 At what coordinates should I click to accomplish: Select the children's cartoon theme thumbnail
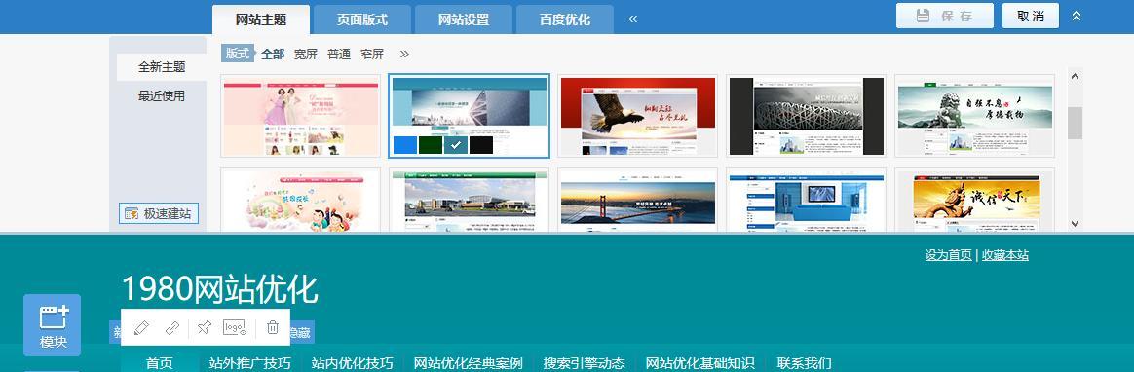point(301,200)
